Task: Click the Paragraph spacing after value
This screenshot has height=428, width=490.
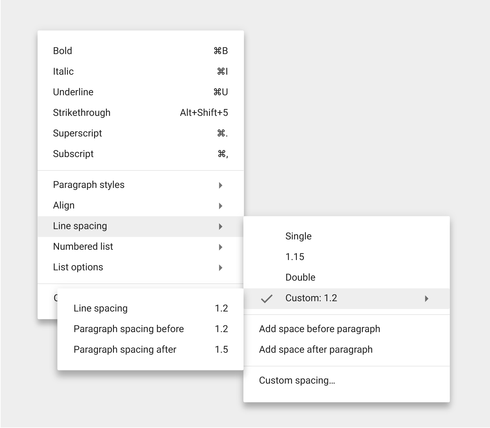Action: point(221,349)
